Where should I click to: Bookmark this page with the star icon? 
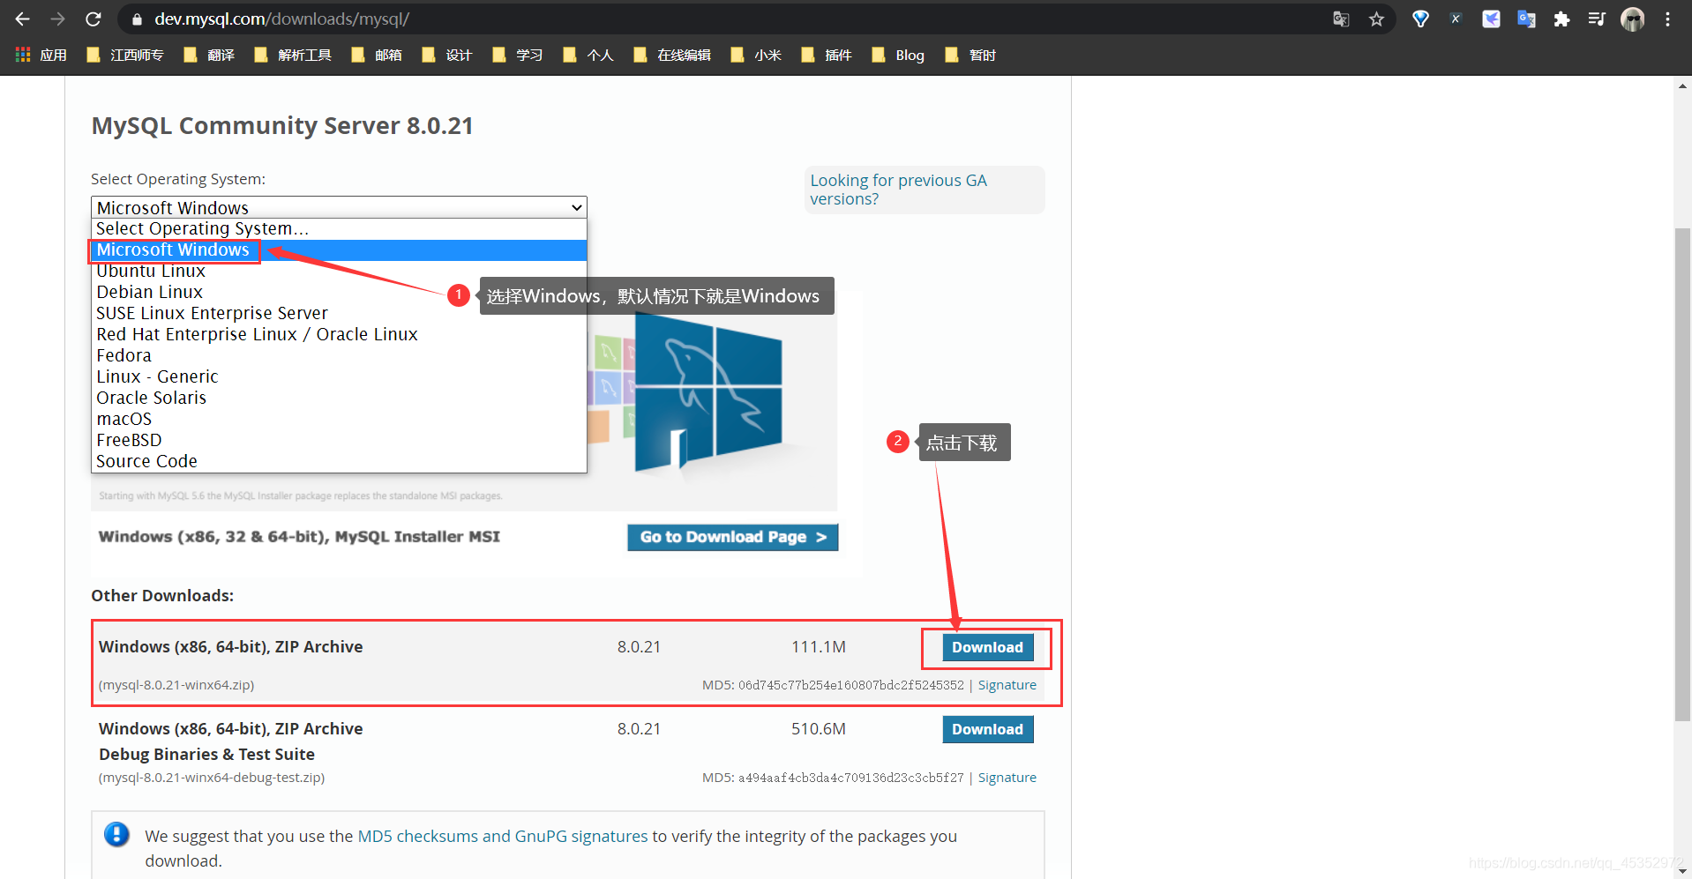(1376, 19)
